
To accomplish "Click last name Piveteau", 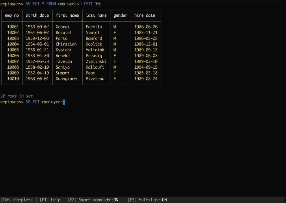I will click(95, 79).
